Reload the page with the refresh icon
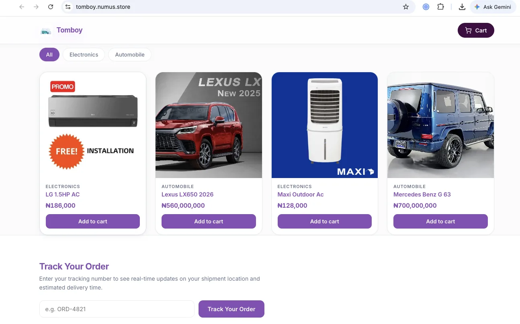Screen dimensions: 520x324 click(51, 7)
